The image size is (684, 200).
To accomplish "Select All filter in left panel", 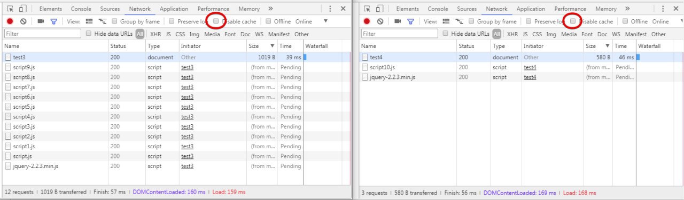I will click(x=139, y=34).
